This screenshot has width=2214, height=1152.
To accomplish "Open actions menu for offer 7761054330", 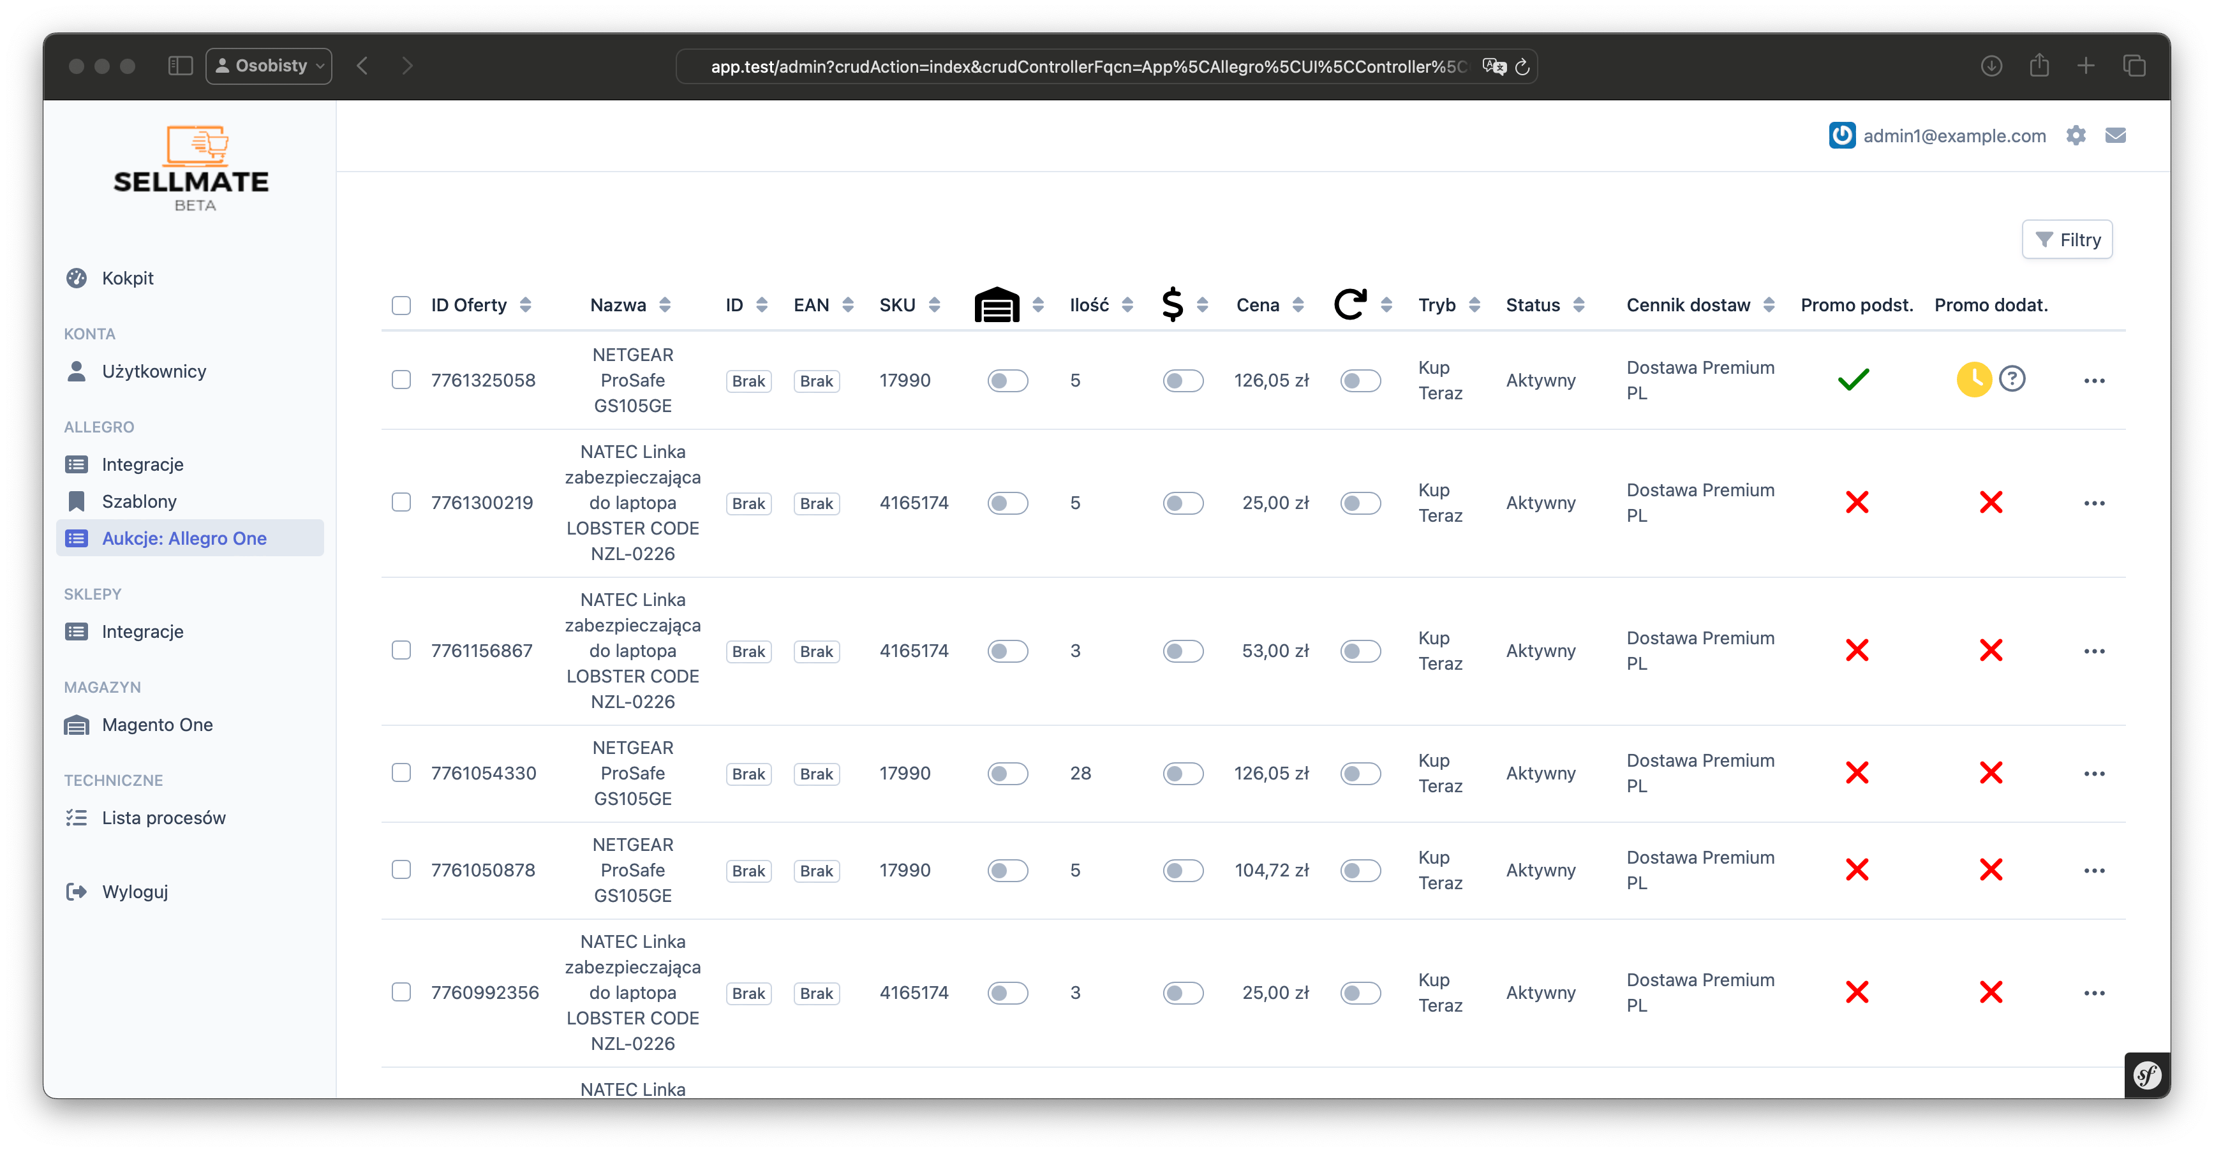I will pyautogui.click(x=2093, y=773).
